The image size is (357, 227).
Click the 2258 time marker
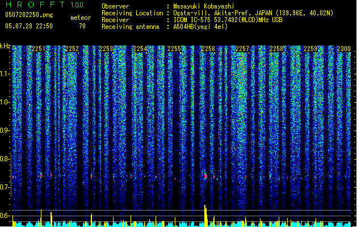276,48
